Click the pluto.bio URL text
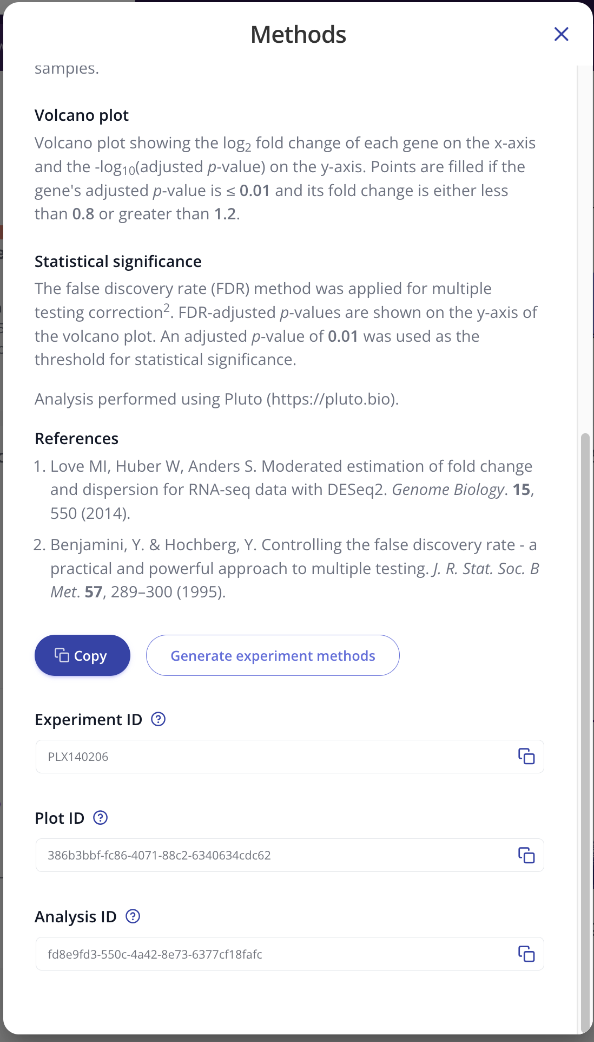The width and height of the screenshot is (594, 1042). (333, 399)
